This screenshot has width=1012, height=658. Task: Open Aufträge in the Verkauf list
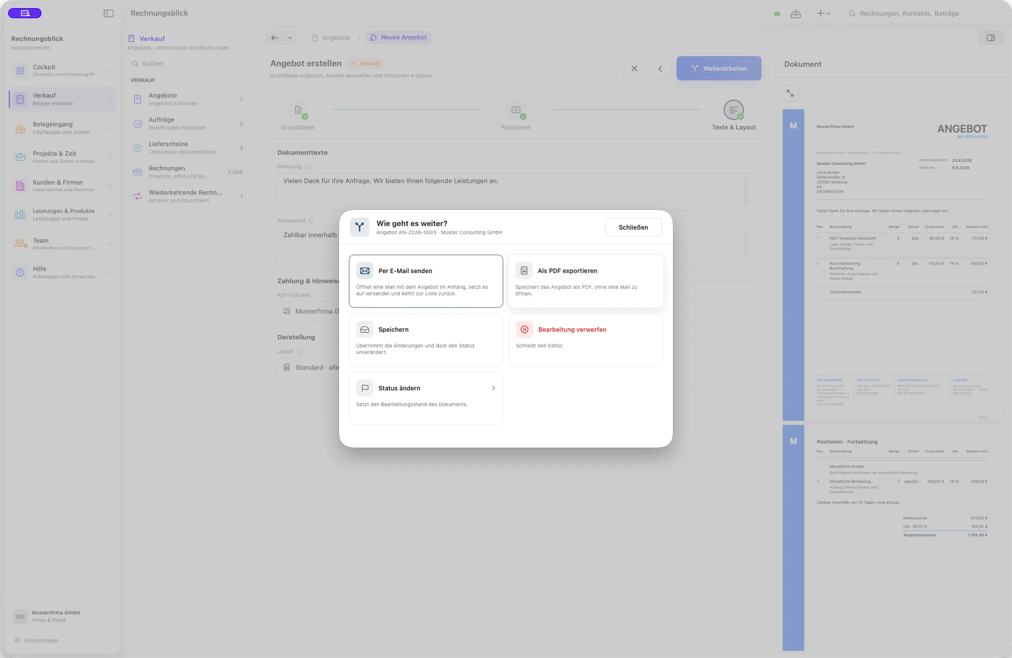click(188, 123)
